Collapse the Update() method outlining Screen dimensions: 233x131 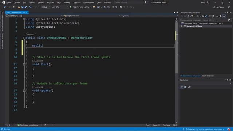tap(24, 91)
